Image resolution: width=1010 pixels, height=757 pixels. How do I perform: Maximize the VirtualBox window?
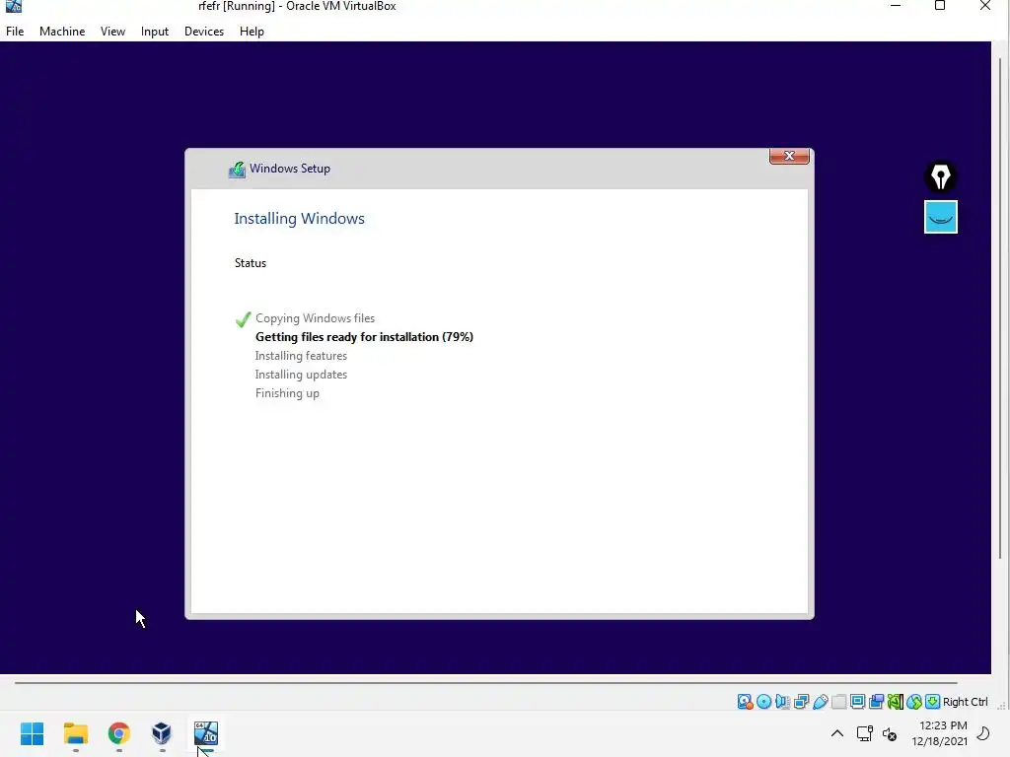[940, 7]
